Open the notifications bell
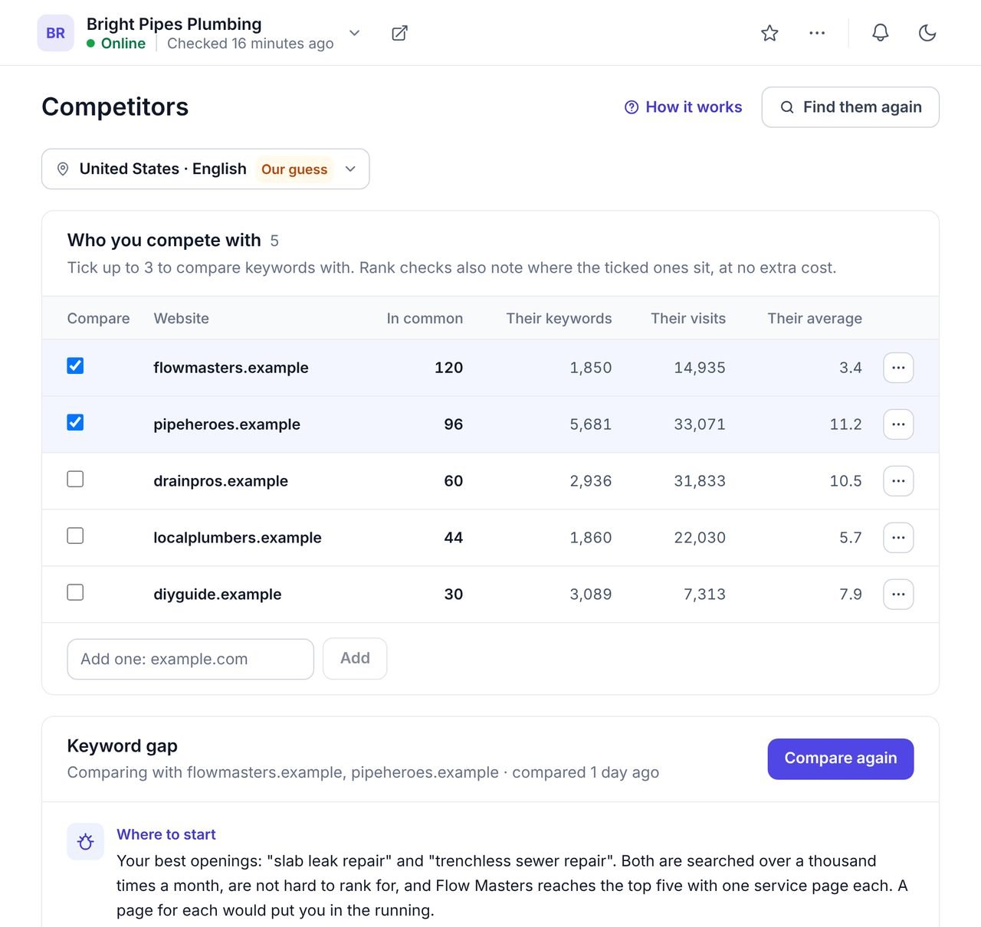The height and width of the screenshot is (927, 981). click(881, 33)
